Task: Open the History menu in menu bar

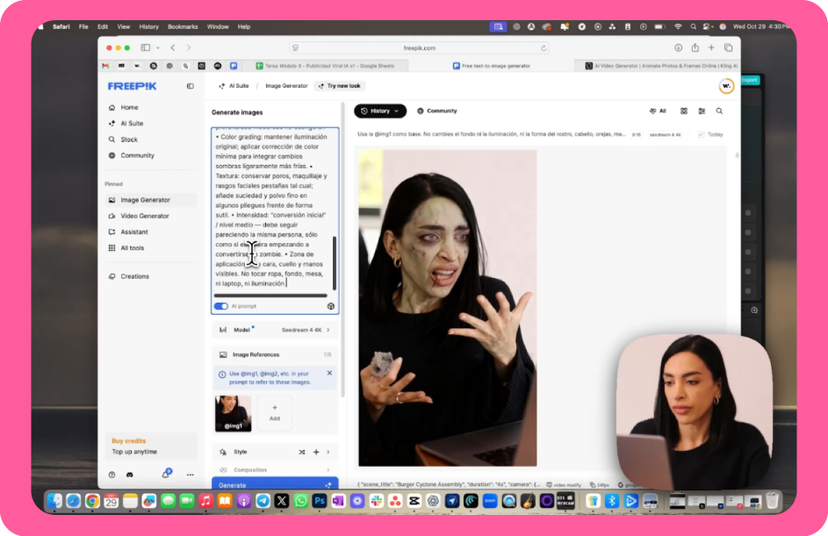Action: (148, 27)
